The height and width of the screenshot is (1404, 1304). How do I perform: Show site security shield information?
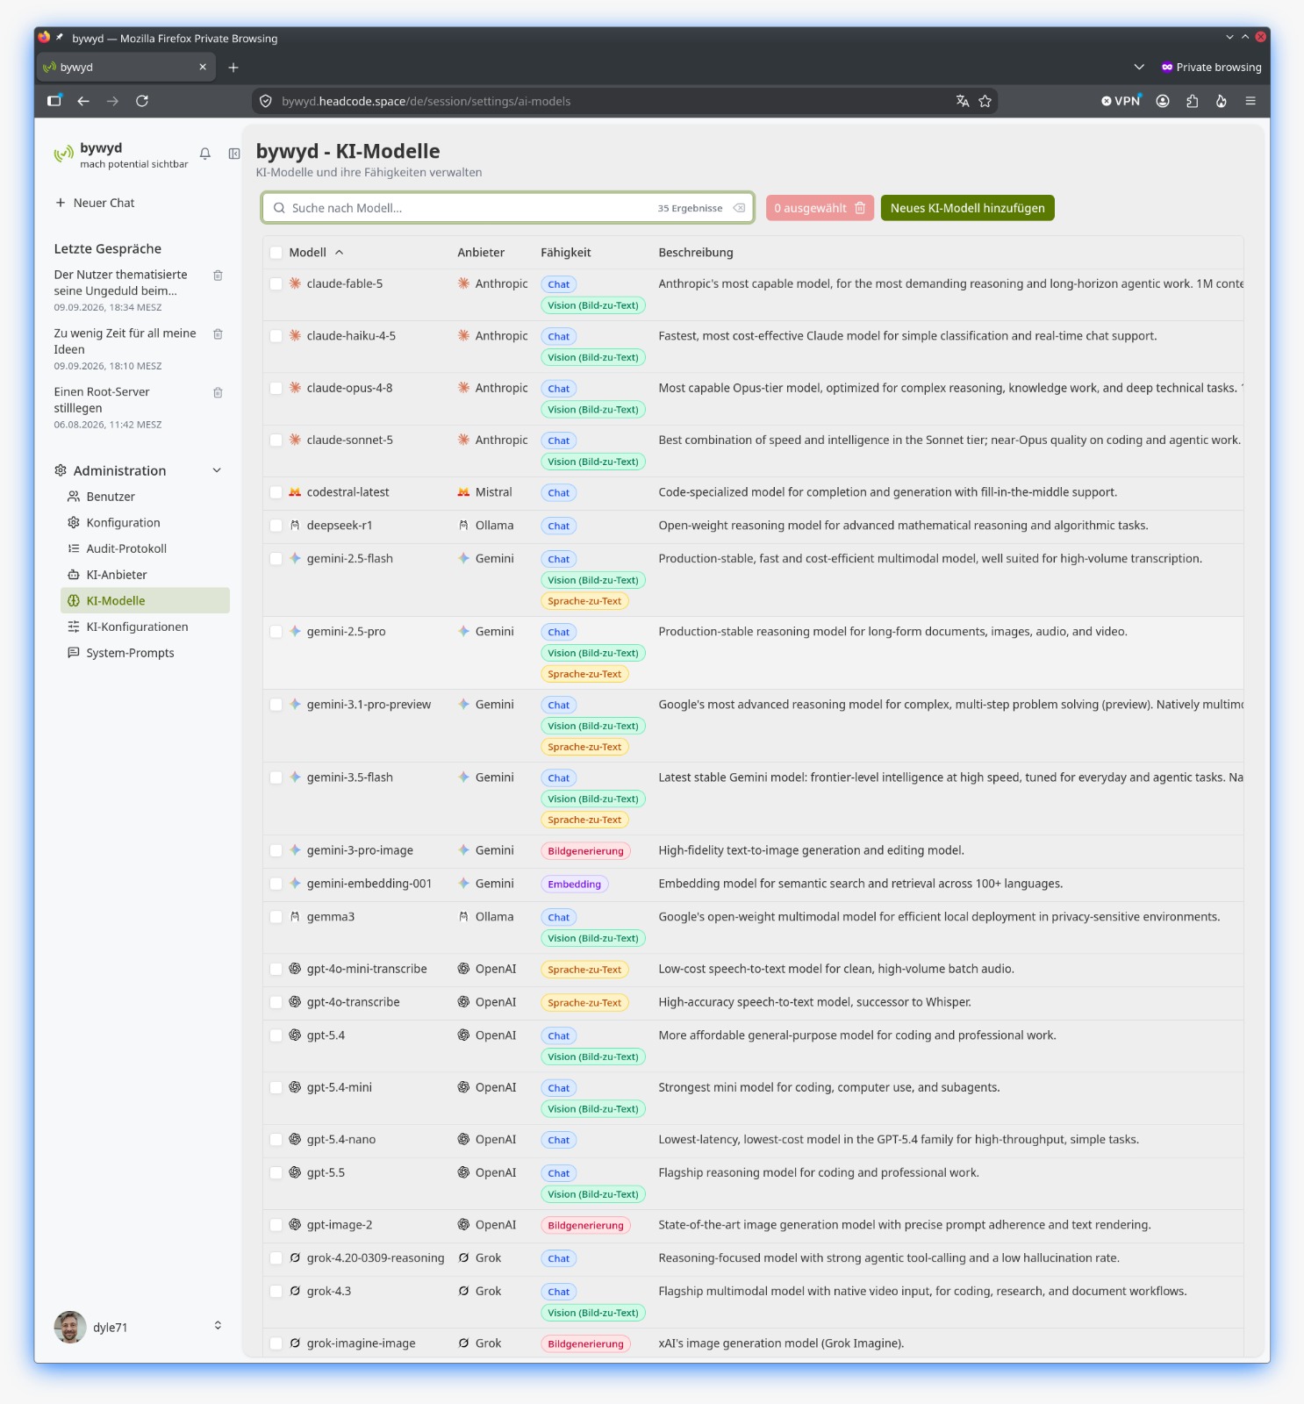point(266,101)
